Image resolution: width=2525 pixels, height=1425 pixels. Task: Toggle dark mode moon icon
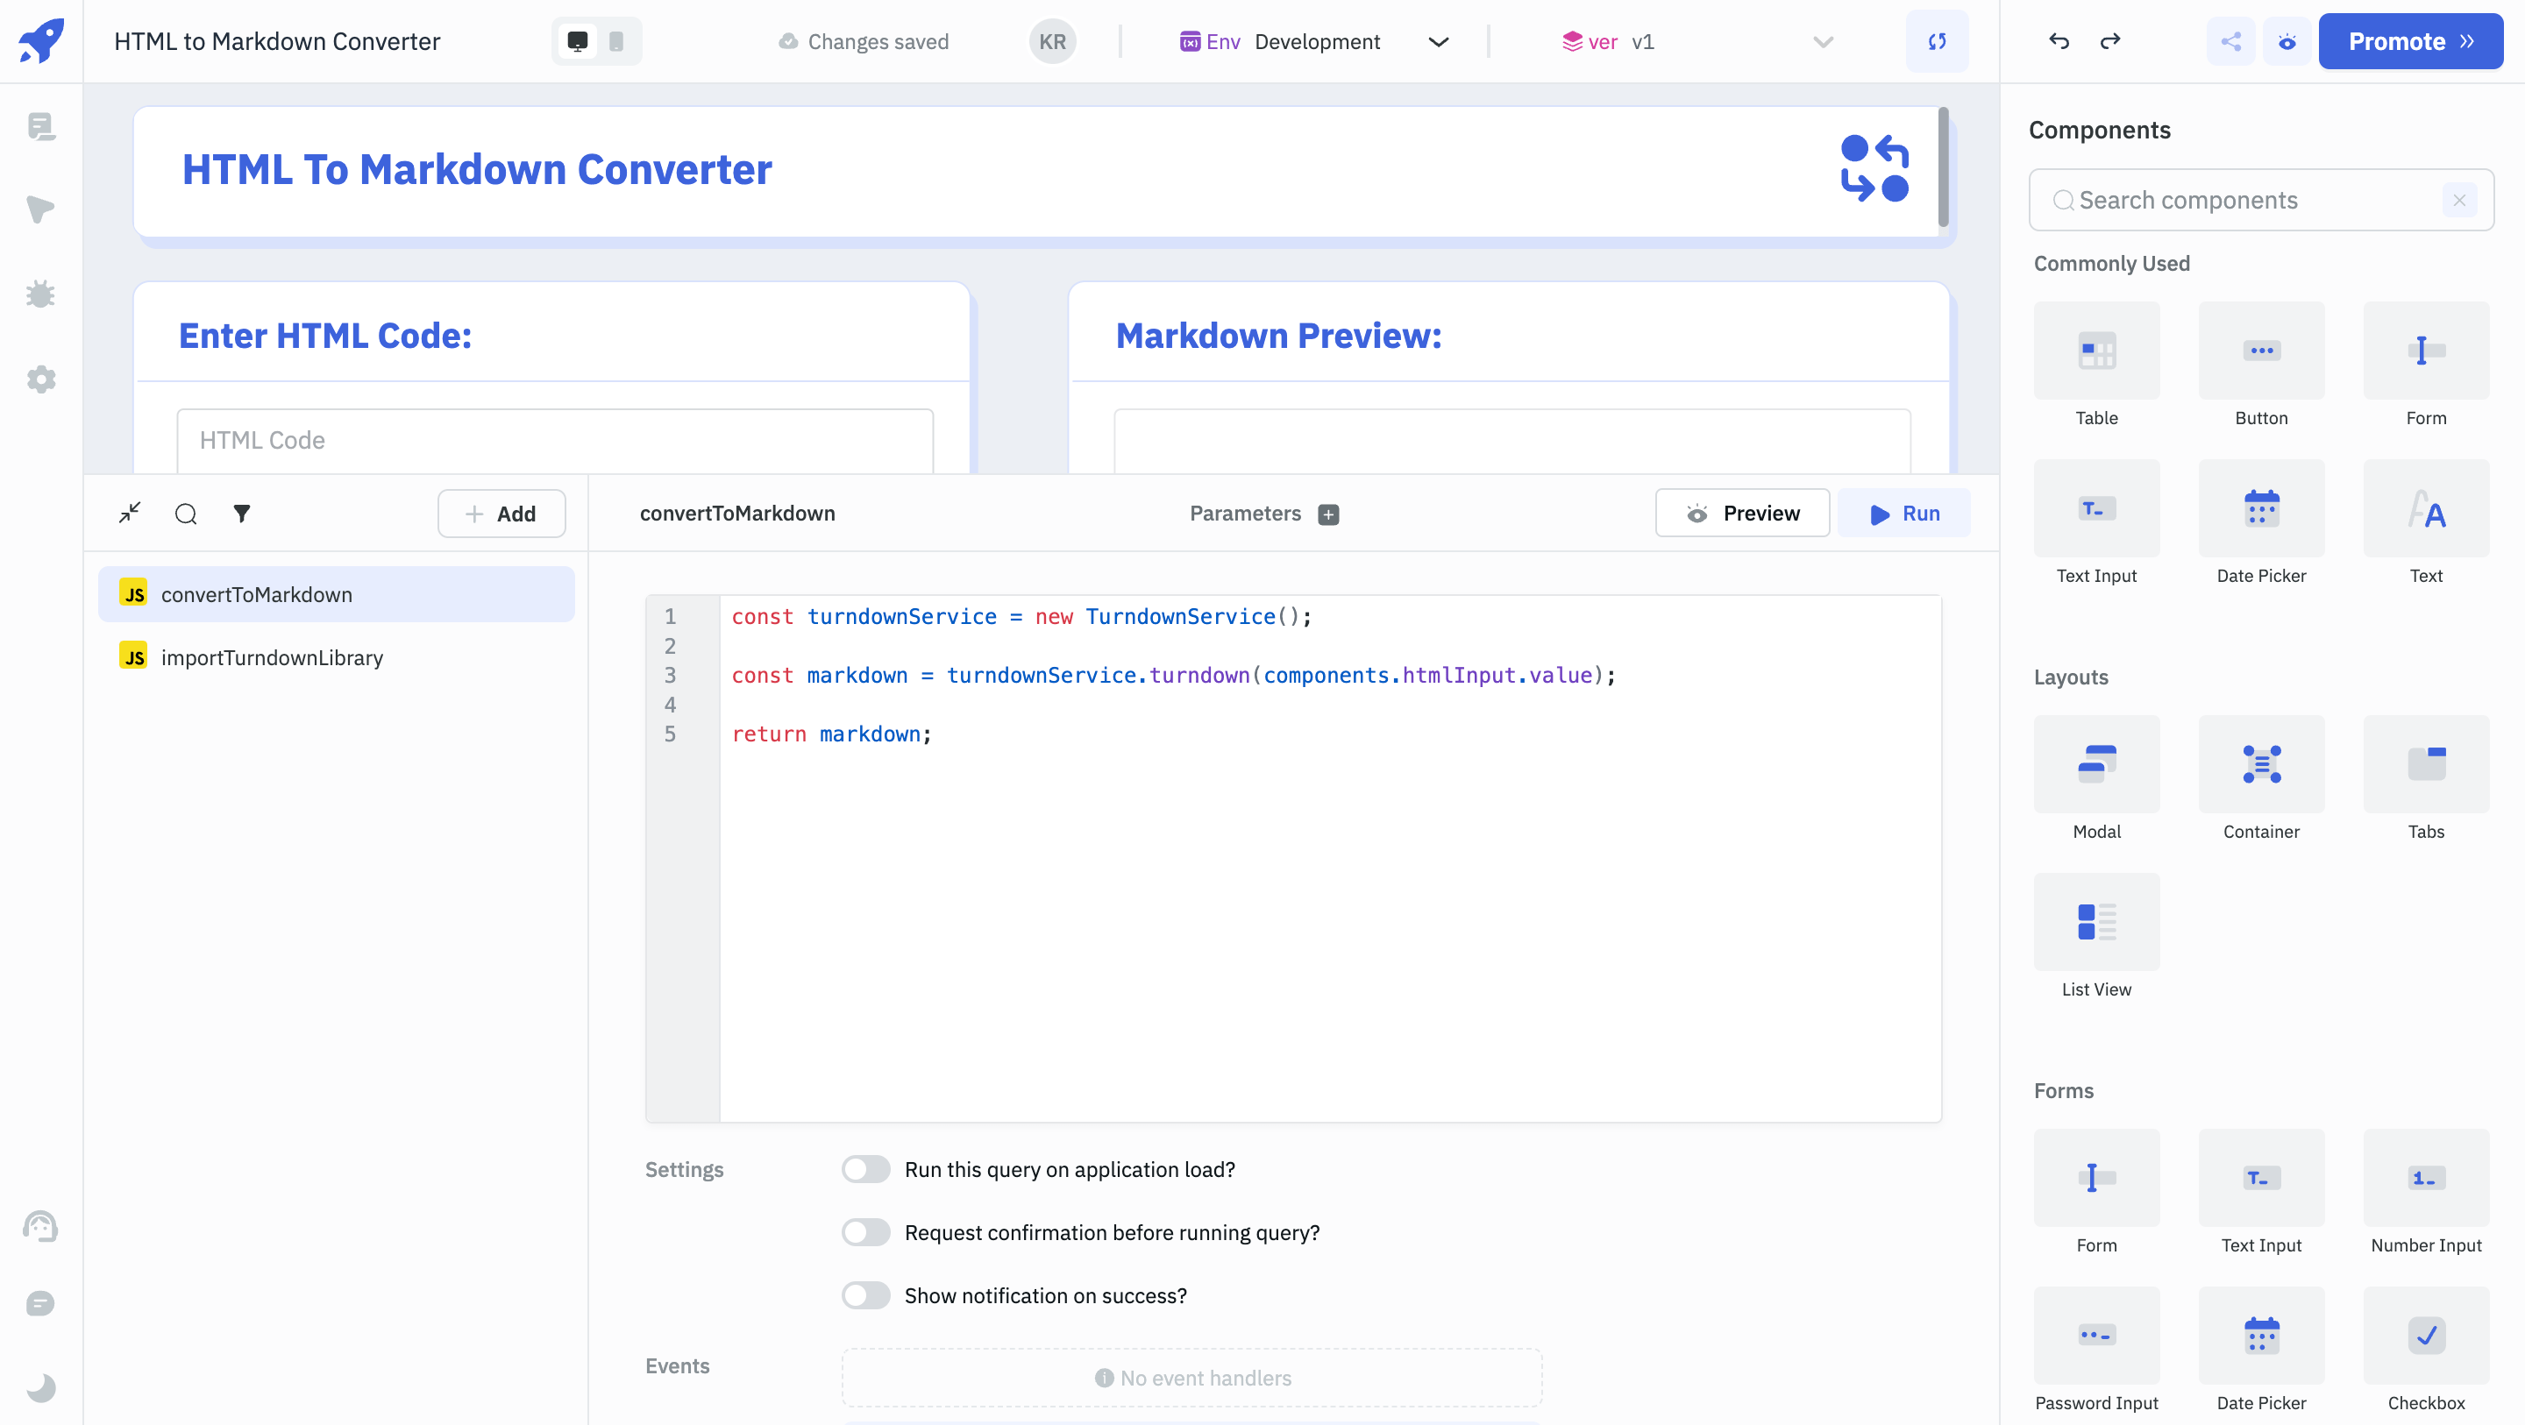(40, 1388)
